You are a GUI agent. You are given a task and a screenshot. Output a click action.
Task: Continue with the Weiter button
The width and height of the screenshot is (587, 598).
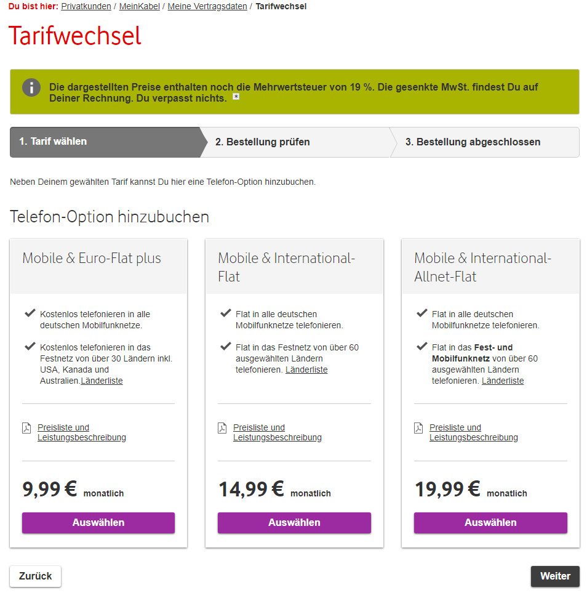pos(555,576)
